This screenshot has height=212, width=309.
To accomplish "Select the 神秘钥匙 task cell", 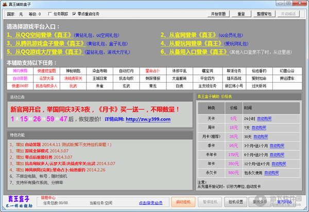I will point(73,71).
